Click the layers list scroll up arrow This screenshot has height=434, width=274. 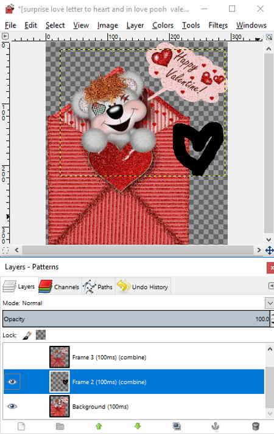coord(270,350)
